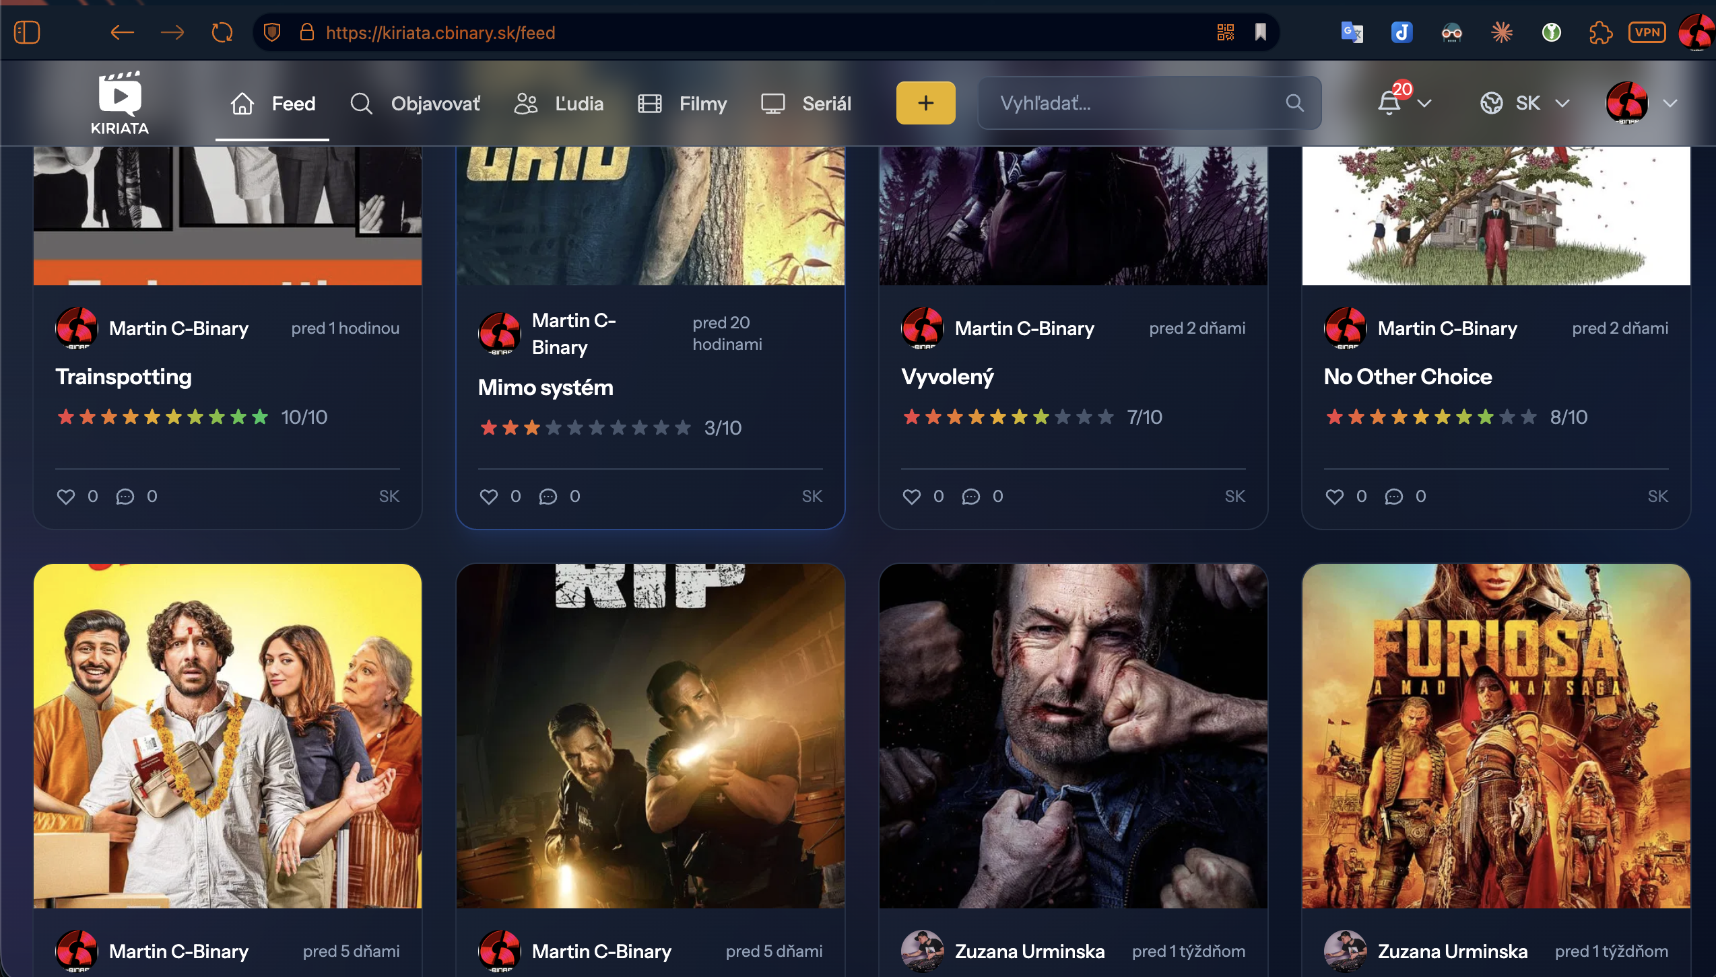Screen dimensions: 1716x977
Task: Open the notifications bell icon
Action: [x=1389, y=103]
